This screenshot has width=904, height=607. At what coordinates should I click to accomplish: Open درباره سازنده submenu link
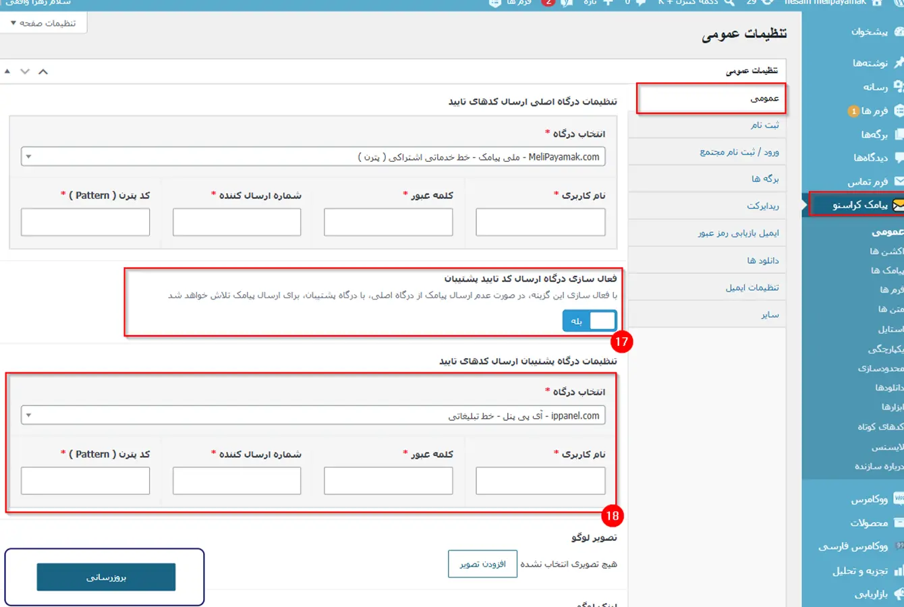pos(879,466)
